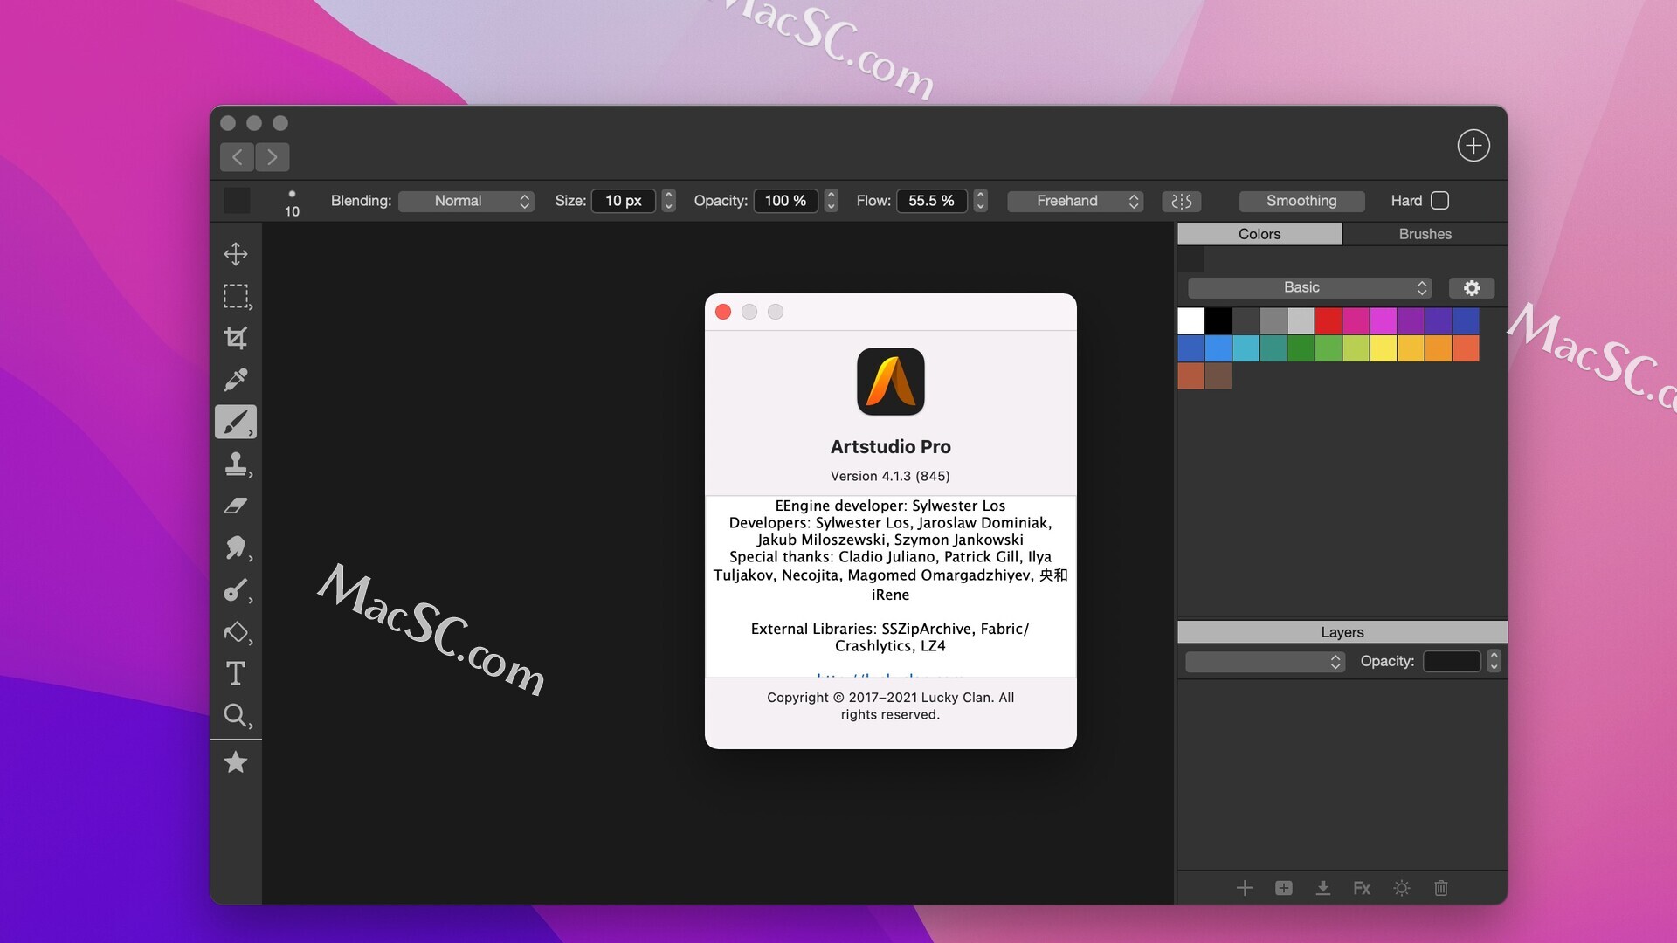
Task: Select the Smudge tool
Action: [236, 547]
